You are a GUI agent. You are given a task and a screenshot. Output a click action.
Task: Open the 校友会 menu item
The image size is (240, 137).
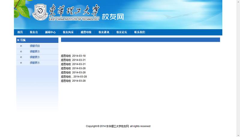(34, 32)
